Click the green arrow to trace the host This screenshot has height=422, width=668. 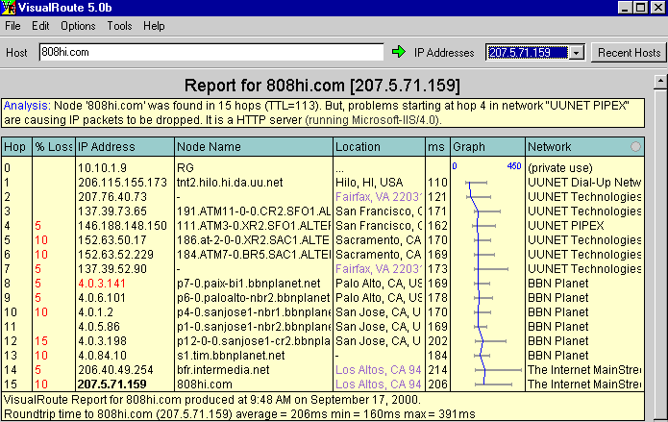pyautogui.click(x=399, y=52)
